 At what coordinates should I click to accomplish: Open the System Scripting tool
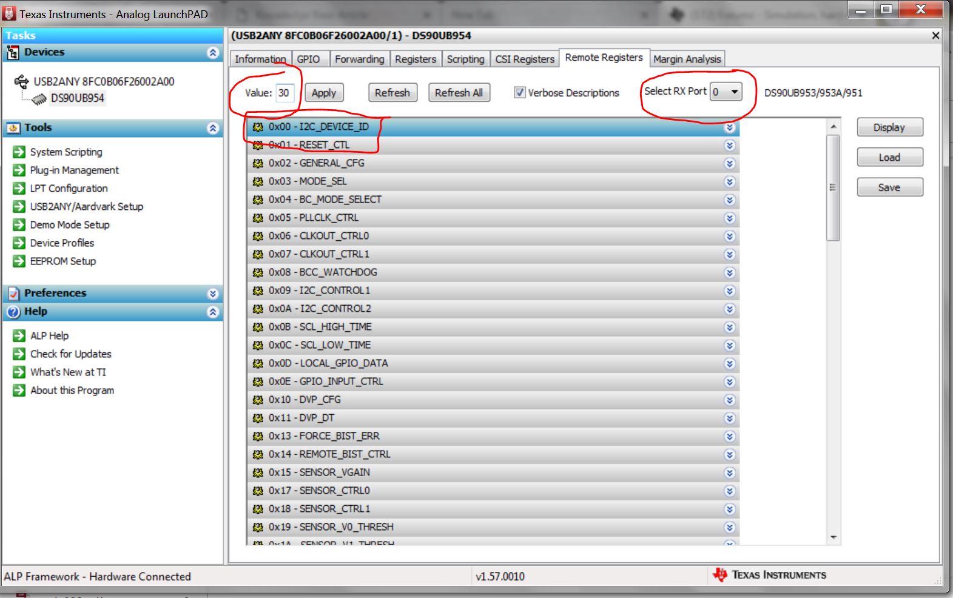pyautogui.click(x=66, y=152)
